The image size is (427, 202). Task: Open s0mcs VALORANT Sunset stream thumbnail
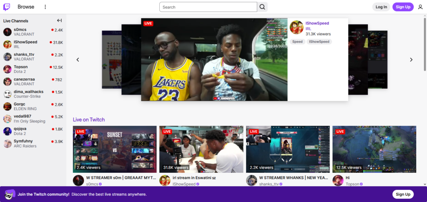click(x=115, y=149)
